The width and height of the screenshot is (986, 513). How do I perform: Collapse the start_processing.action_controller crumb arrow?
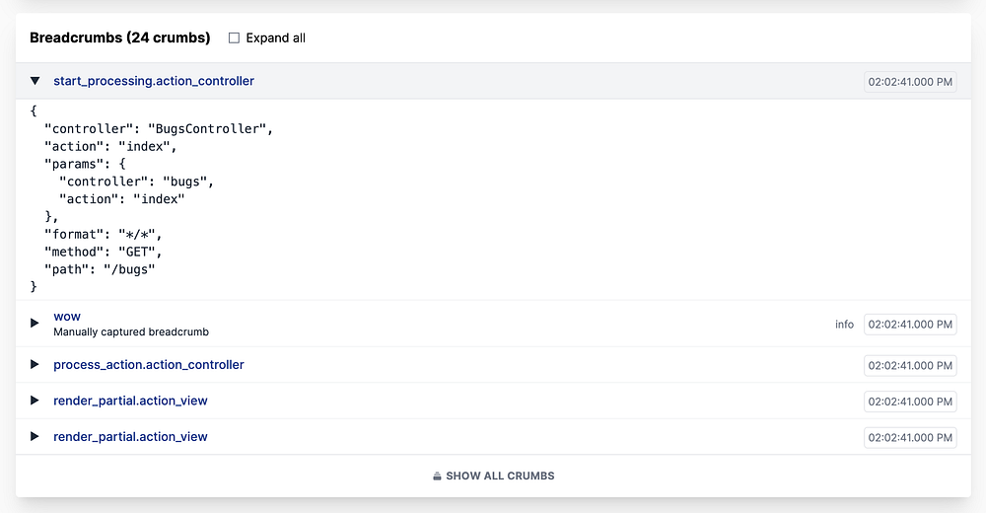35,81
